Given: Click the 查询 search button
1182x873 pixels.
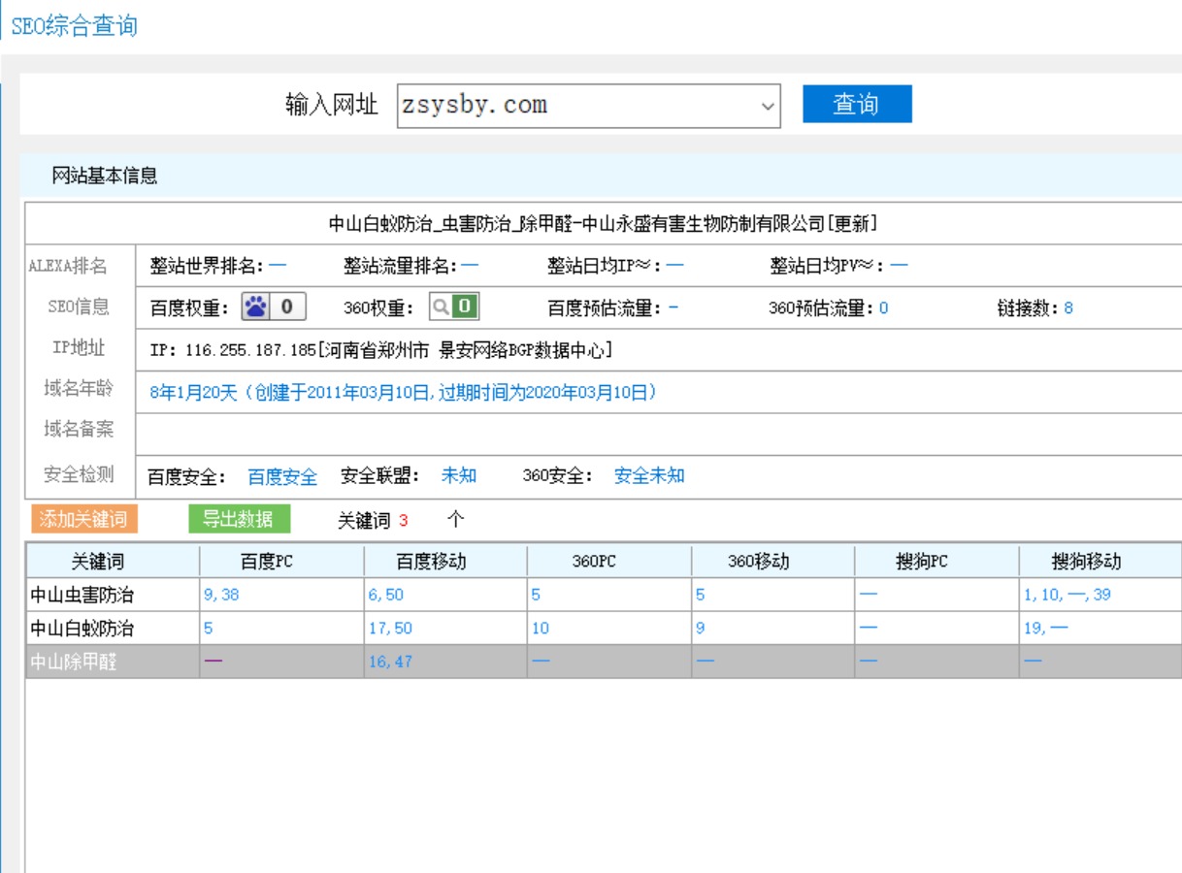Looking at the screenshot, I should point(856,105).
